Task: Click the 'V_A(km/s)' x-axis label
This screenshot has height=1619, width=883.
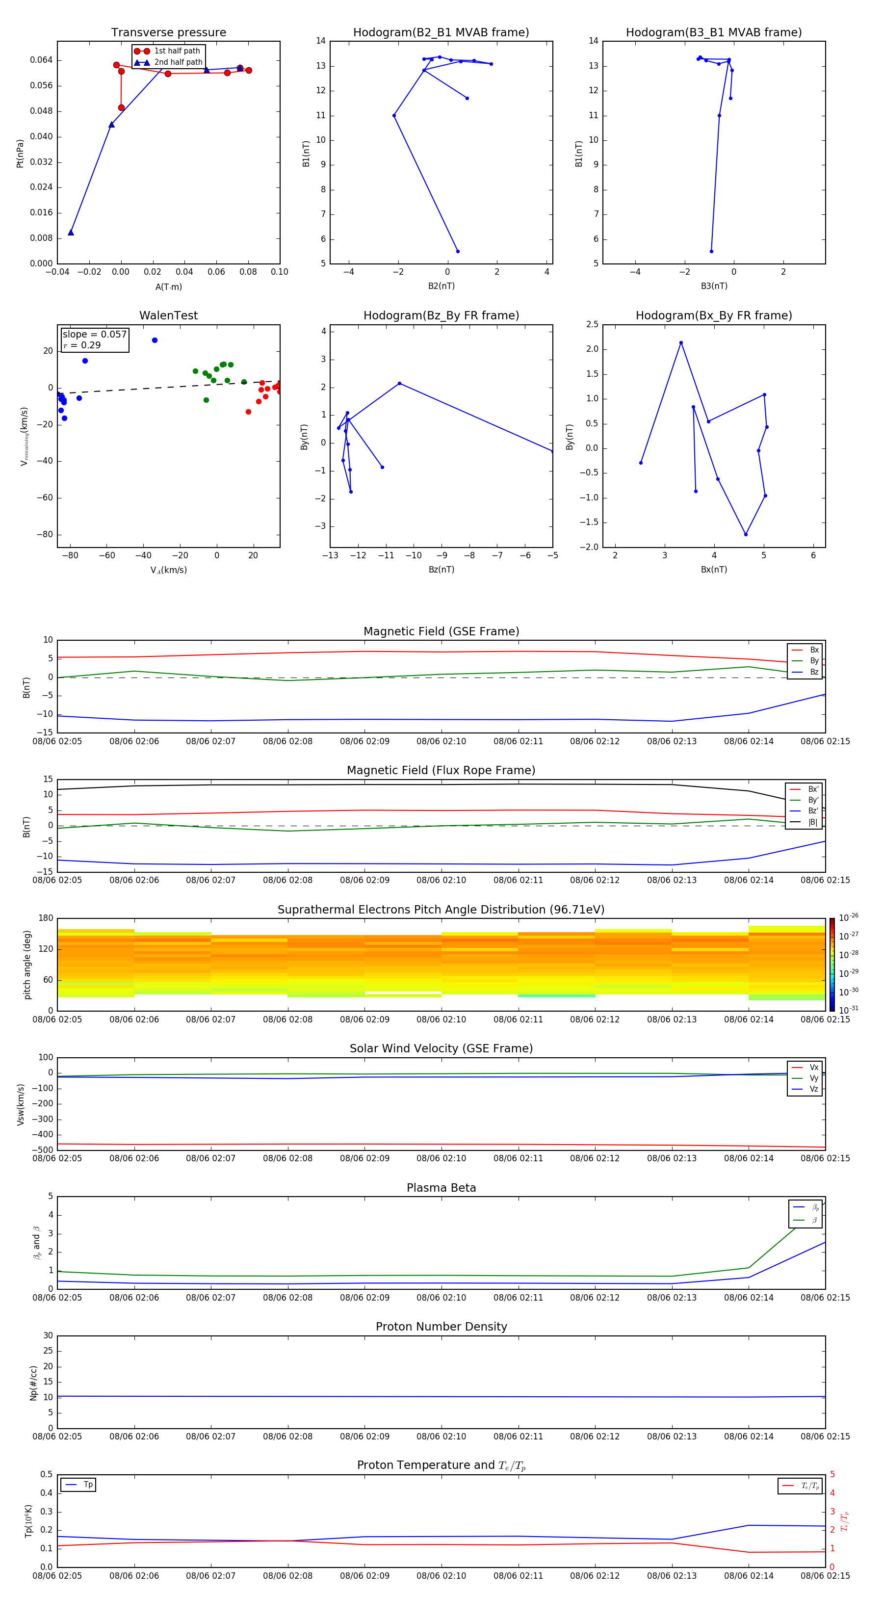Action: [168, 570]
